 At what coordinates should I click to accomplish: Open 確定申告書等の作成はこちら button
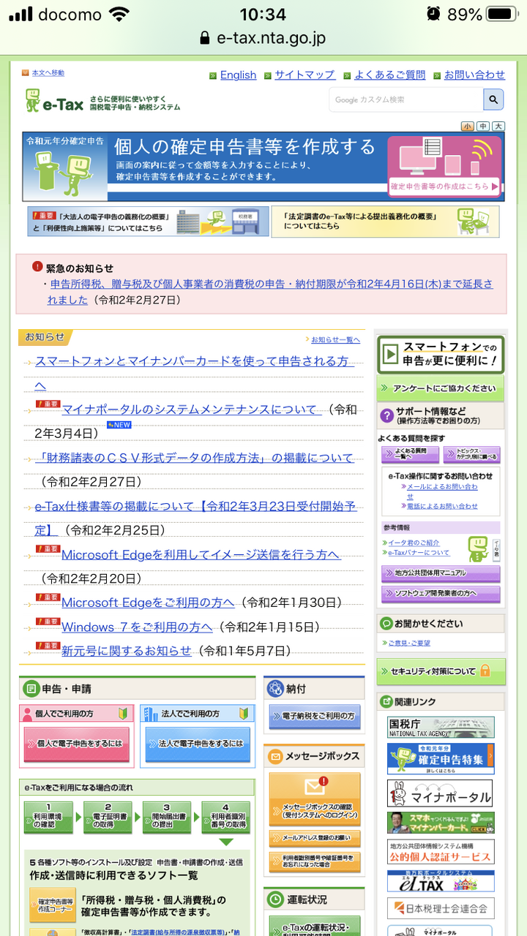(444, 186)
